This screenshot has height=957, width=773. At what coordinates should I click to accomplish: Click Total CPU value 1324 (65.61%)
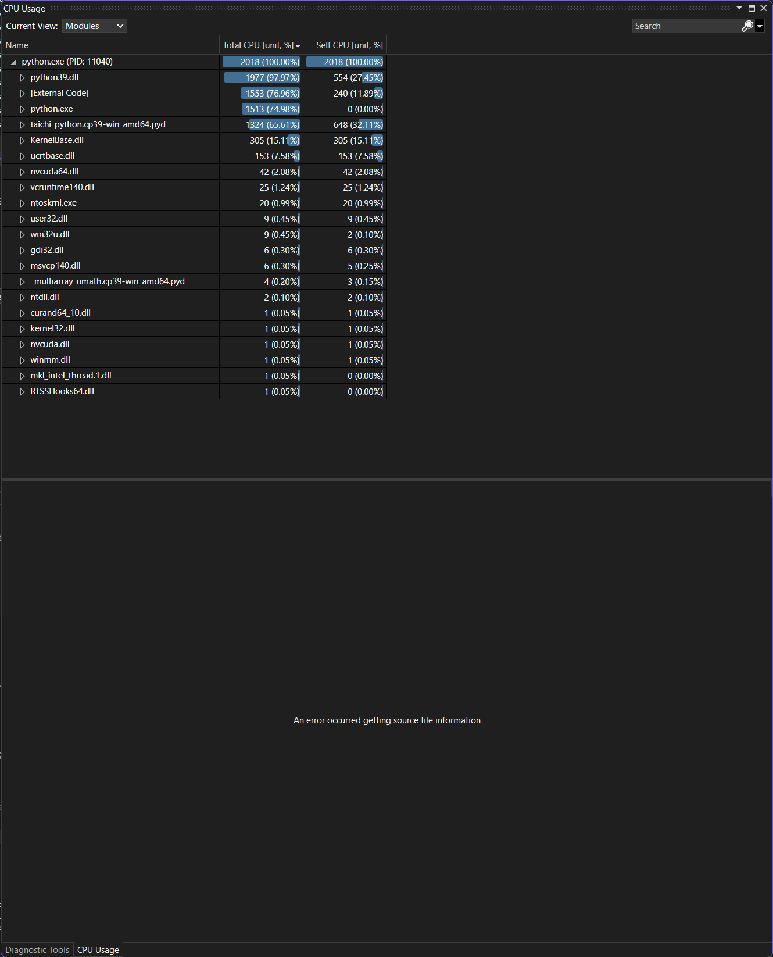coord(273,125)
